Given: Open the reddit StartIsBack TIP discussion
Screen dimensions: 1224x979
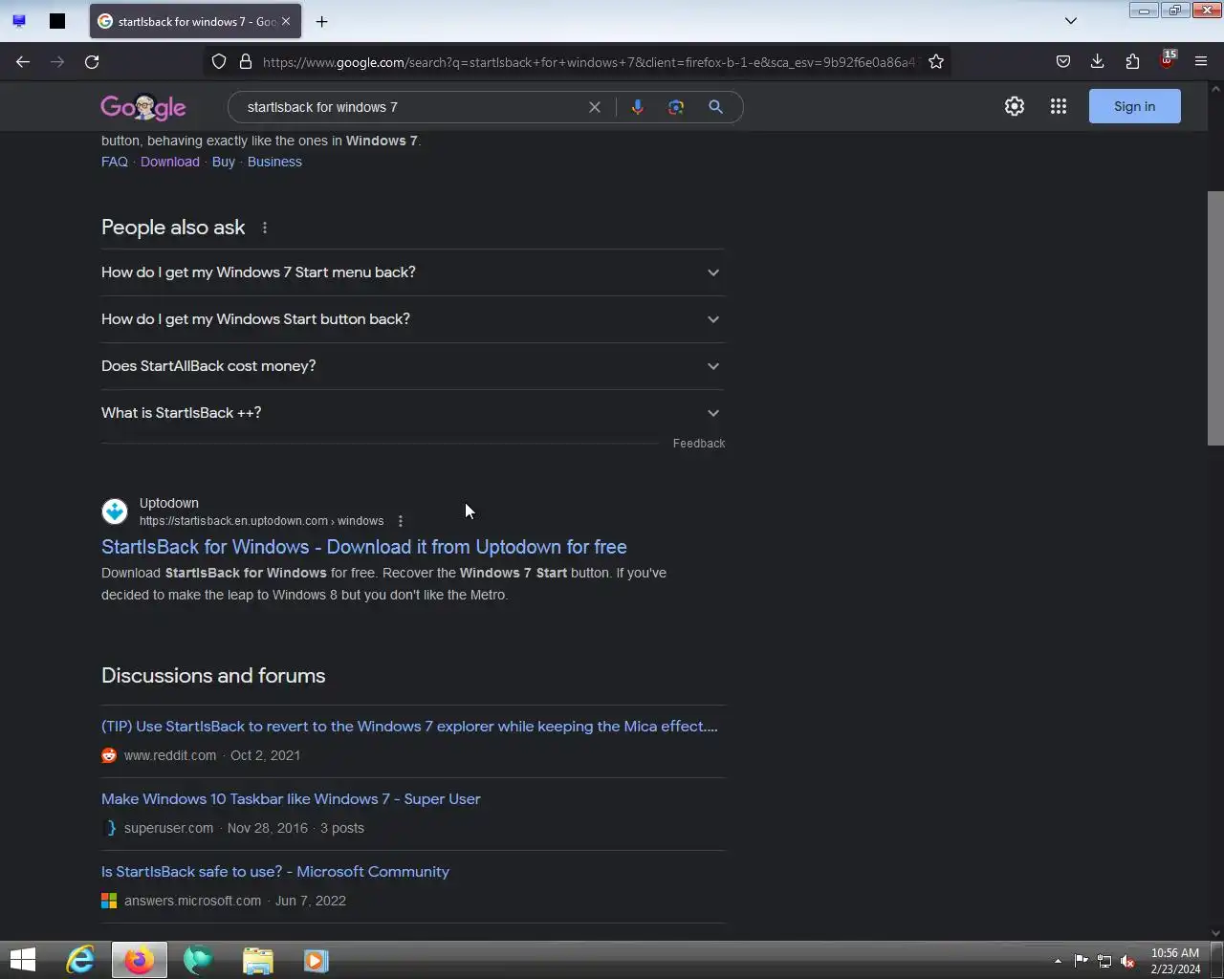Looking at the screenshot, I should [x=409, y=727].
